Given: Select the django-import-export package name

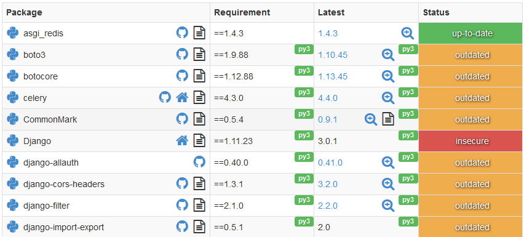Looking at the screenshot, I should 63,227.
